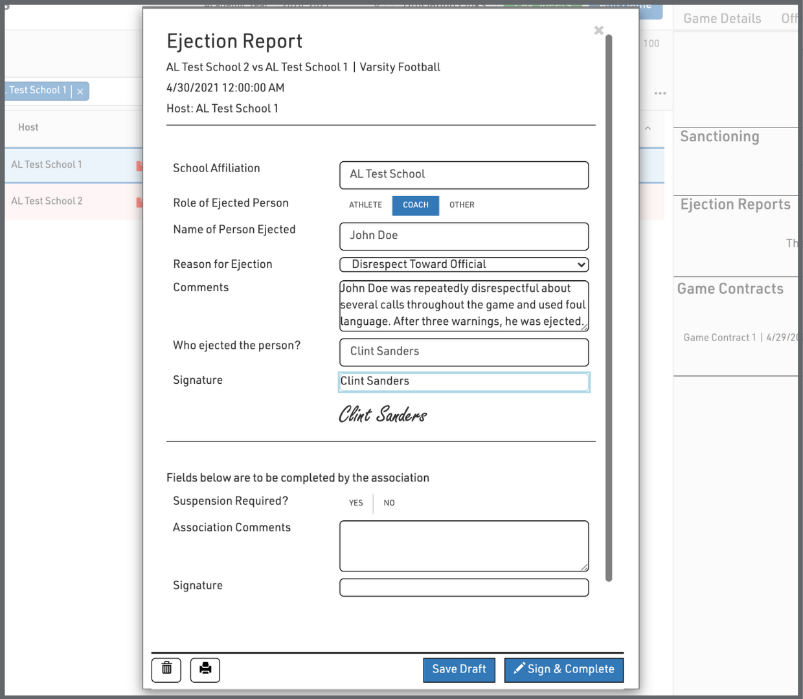
Task: Click the trash delete icon button
Action: click(x=166, y=669)
